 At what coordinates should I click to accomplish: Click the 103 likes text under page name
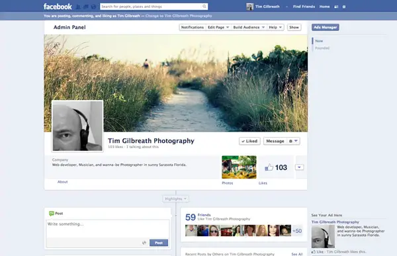pyautogui.click(x=115, y=147)
